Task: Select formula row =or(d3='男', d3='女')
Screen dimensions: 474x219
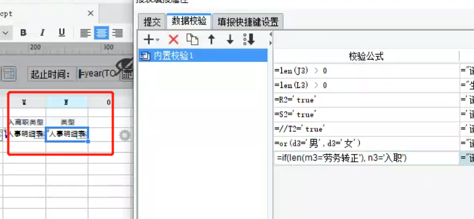Action: click(x=366, y=144)
